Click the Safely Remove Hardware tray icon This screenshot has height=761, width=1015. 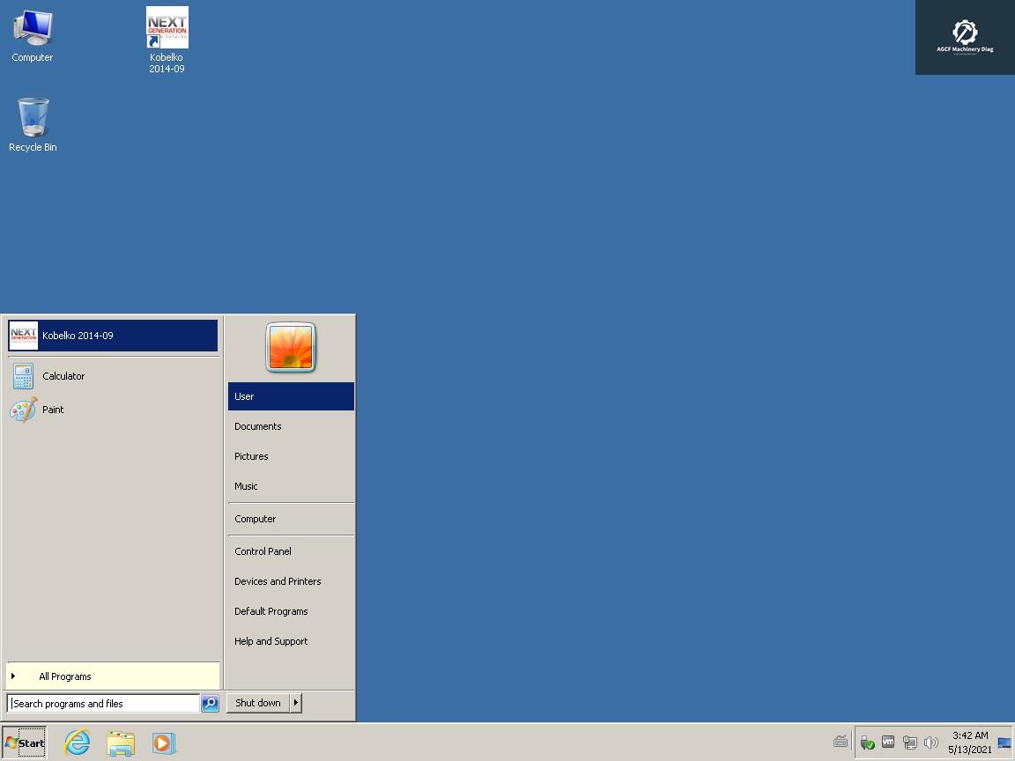click(x=867, y=742)
